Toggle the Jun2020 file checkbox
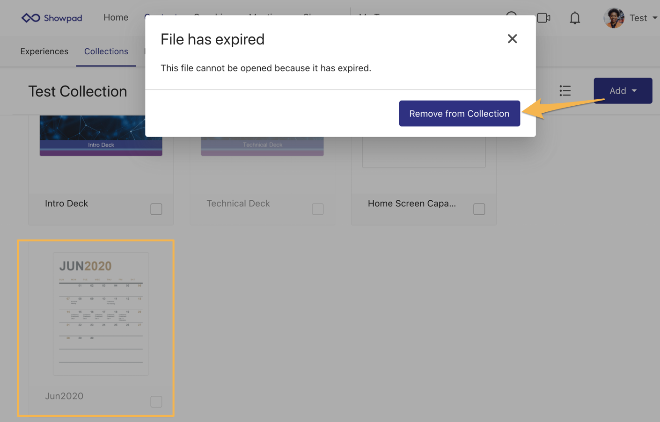This screenshot has width=660, height=422. pyautogui.click(x=156, y=402)
